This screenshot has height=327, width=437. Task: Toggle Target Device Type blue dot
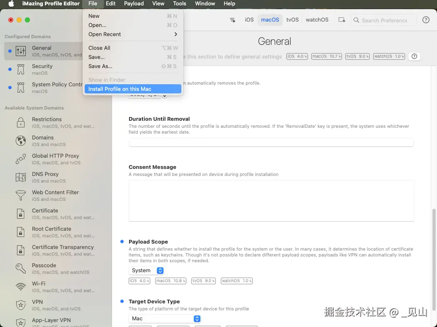point(122,301)
